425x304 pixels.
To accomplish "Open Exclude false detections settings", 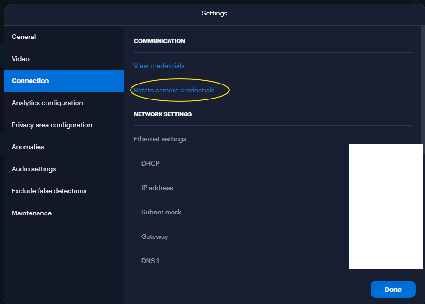I will click(49, 191).
